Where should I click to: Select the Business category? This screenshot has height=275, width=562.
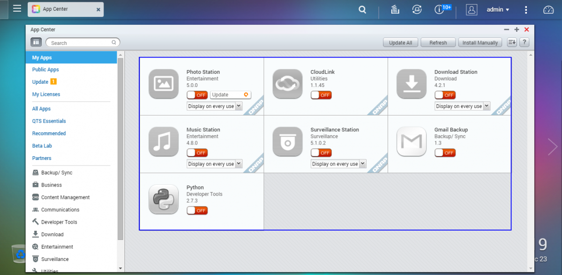tap(47, 185)
